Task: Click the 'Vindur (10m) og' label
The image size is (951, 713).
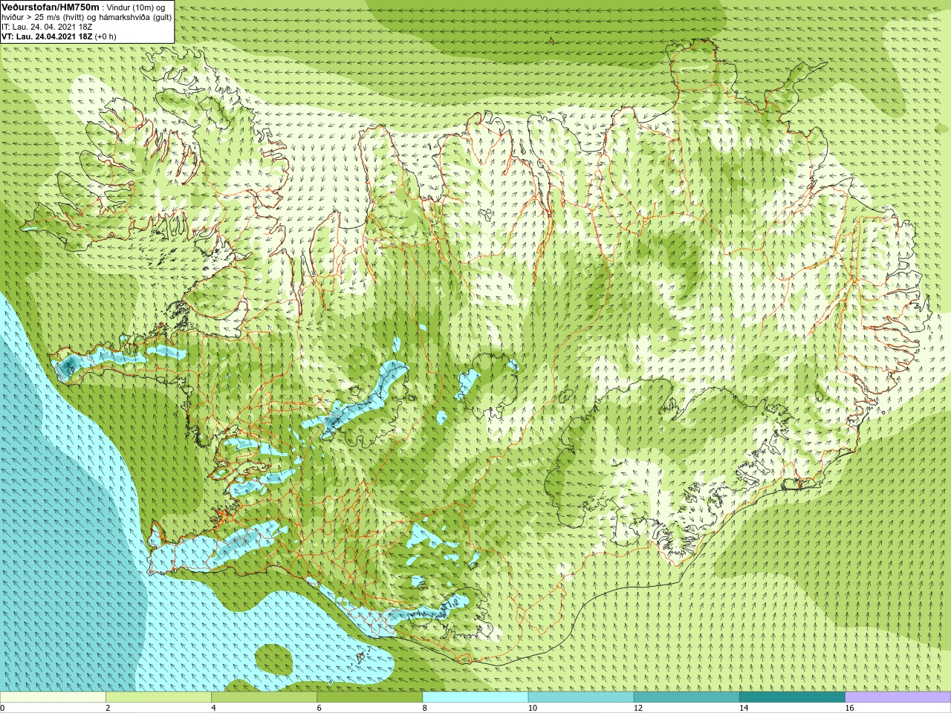Action: coord(136,7)
